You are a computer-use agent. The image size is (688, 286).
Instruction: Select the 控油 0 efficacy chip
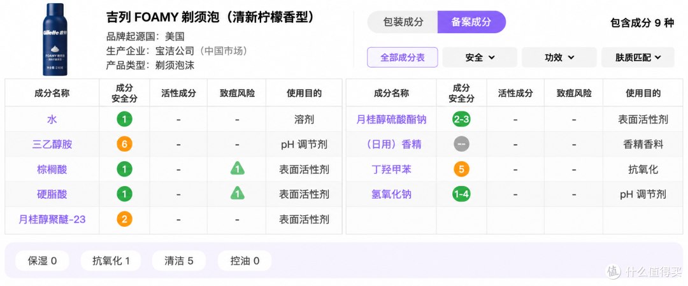click(245, 261)
